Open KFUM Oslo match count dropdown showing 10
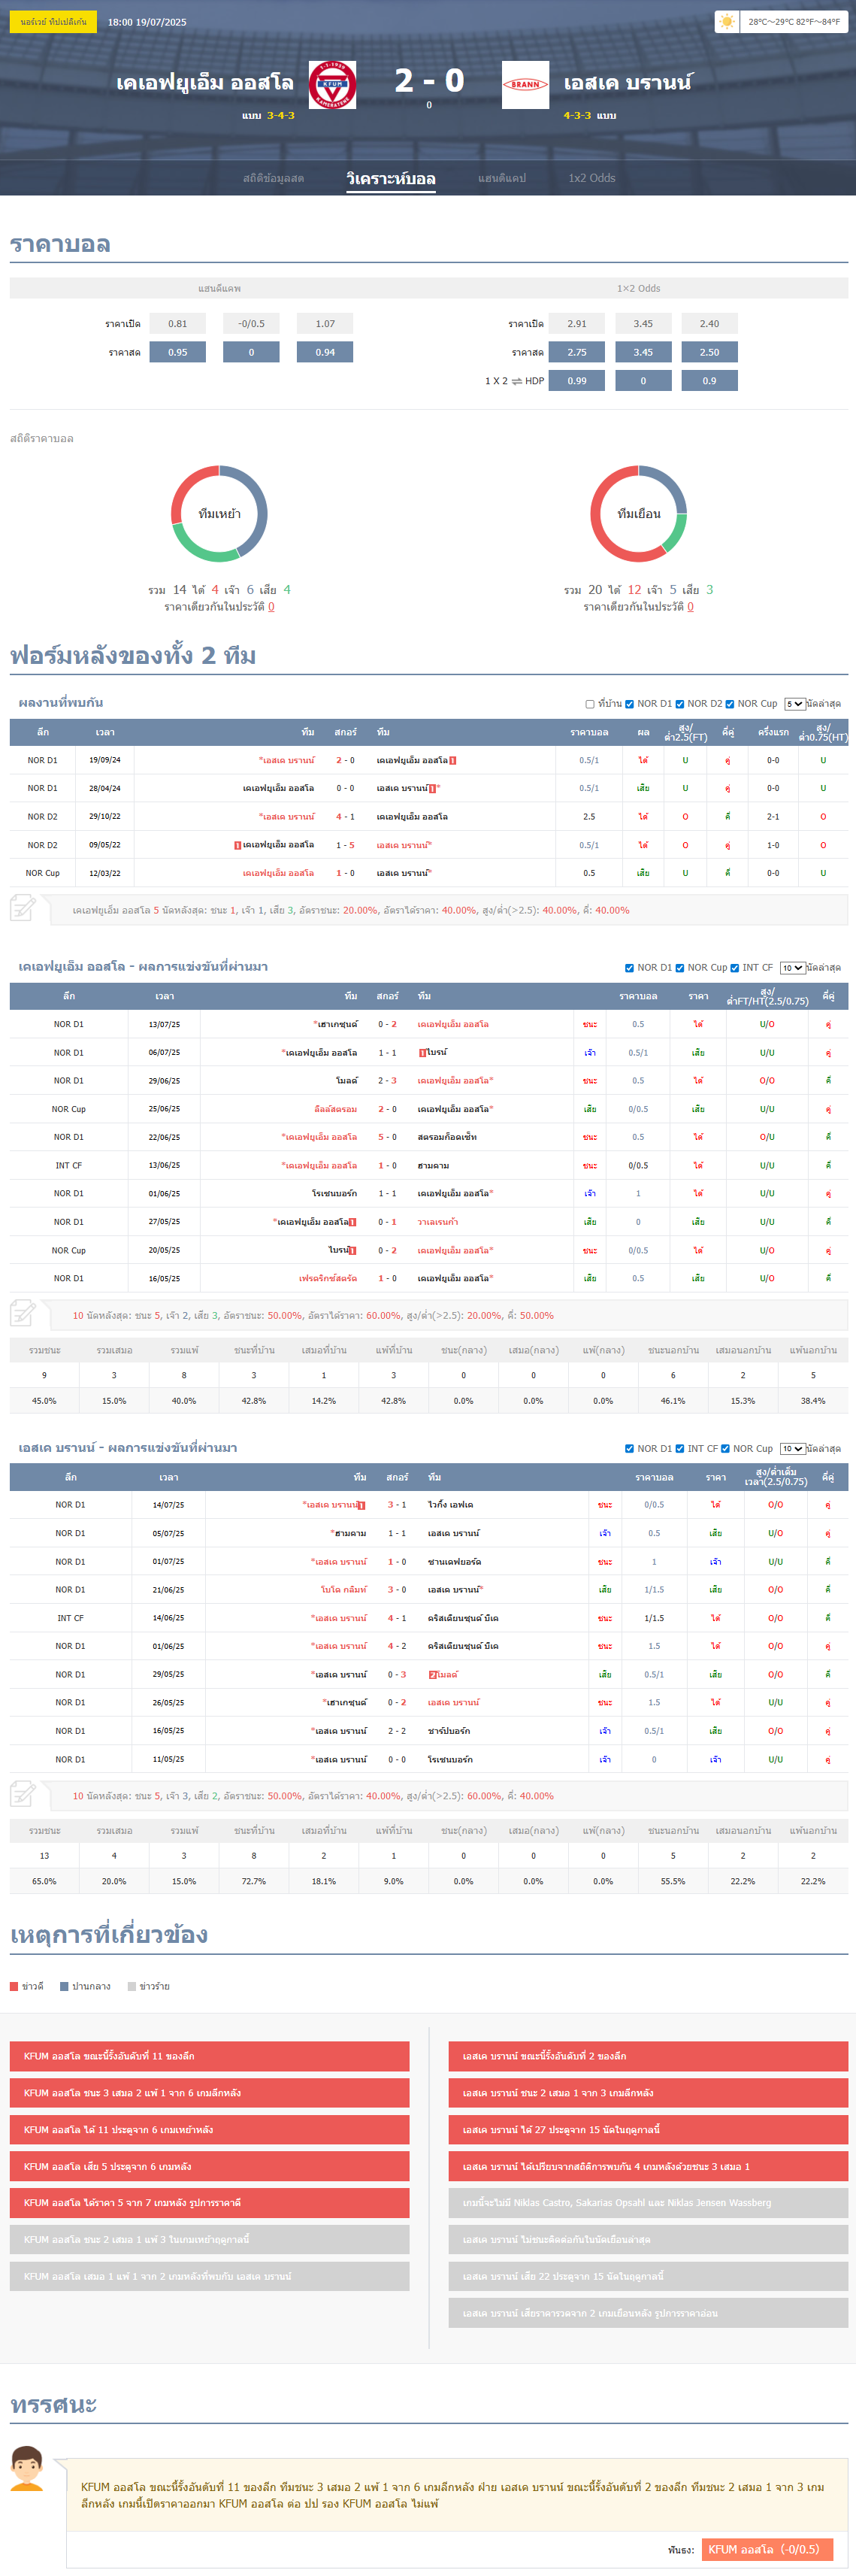The width and height of the screenshot is (856, 2576). pyautogui.click(x=793, y=968)
